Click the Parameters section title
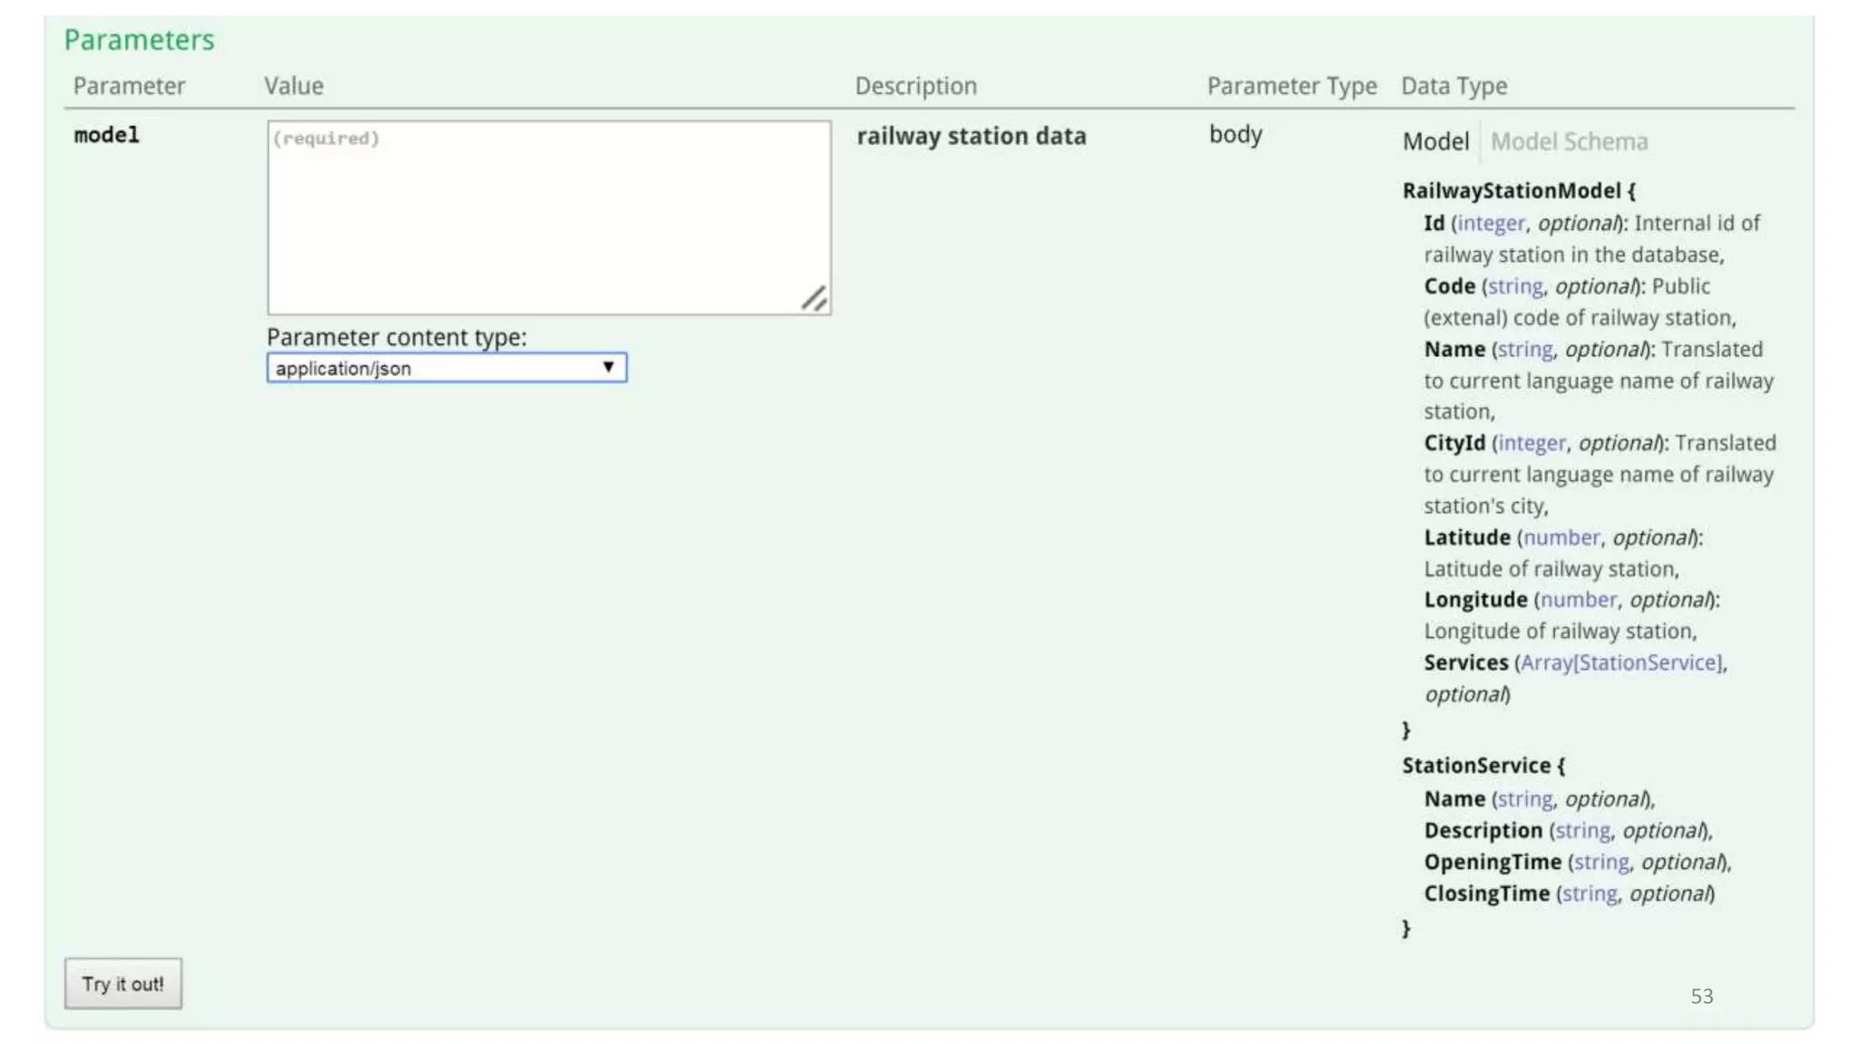 pos(139,40)
